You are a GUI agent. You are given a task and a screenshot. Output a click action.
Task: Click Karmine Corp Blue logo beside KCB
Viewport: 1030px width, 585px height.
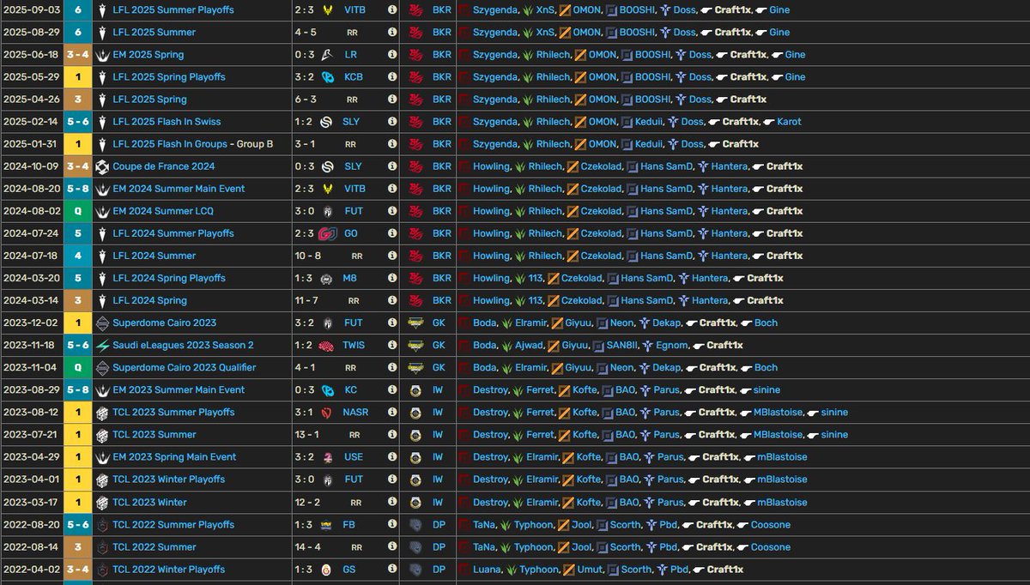[x=327, y=76]
